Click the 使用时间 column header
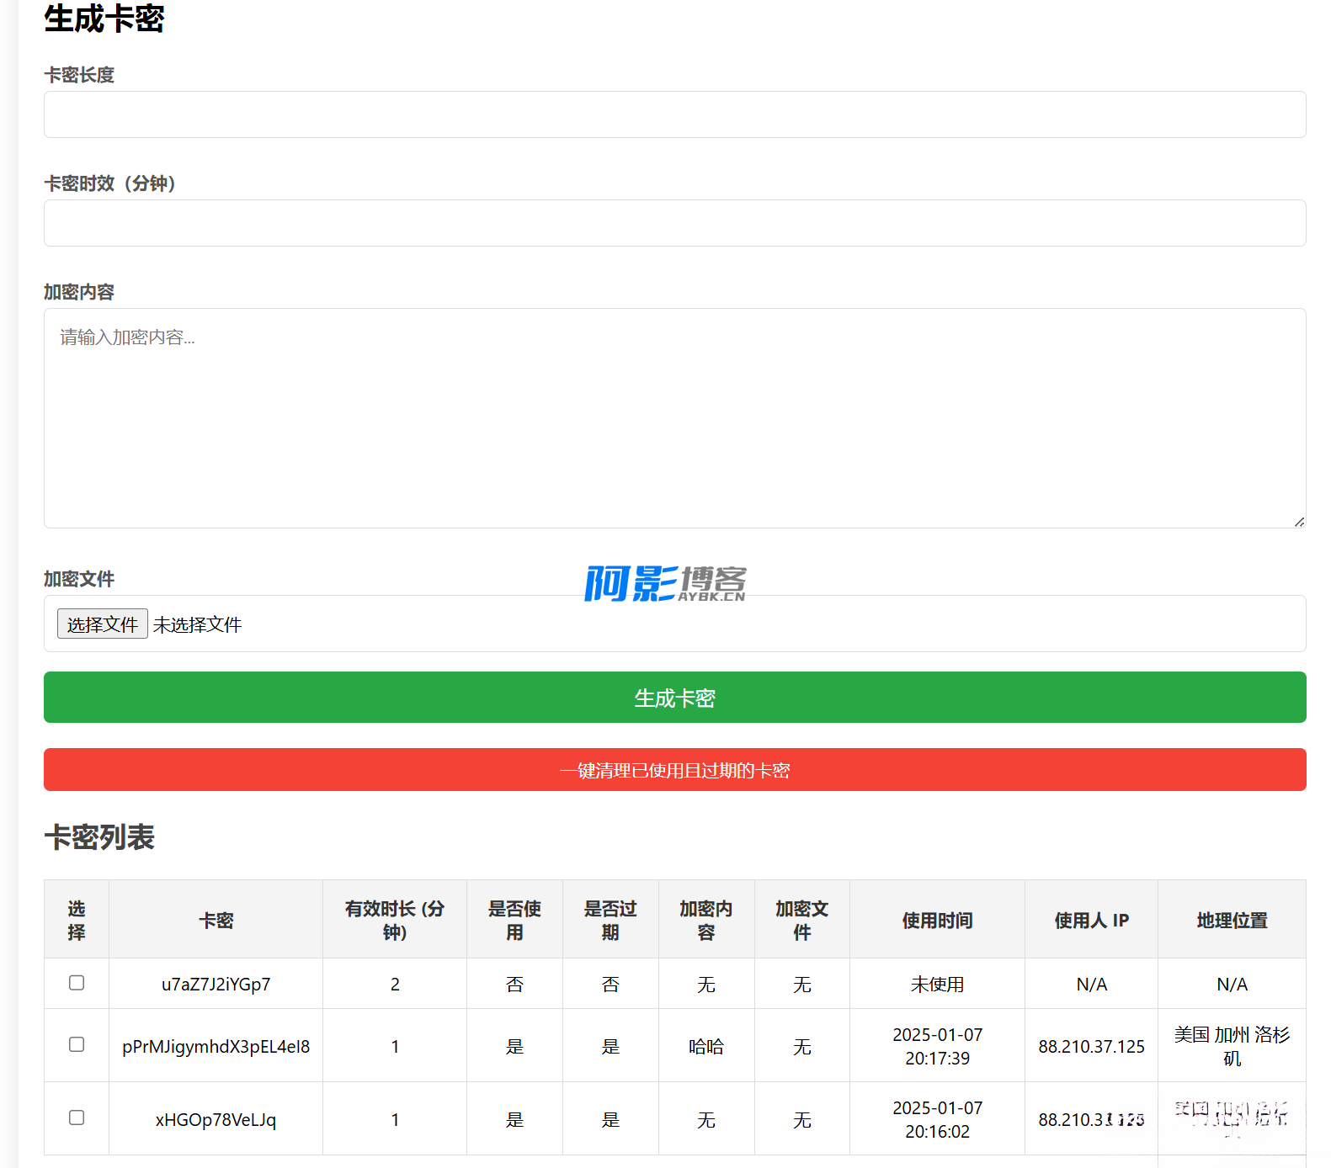Screen dimensions: 1331x1168 (x=937, y=921)
